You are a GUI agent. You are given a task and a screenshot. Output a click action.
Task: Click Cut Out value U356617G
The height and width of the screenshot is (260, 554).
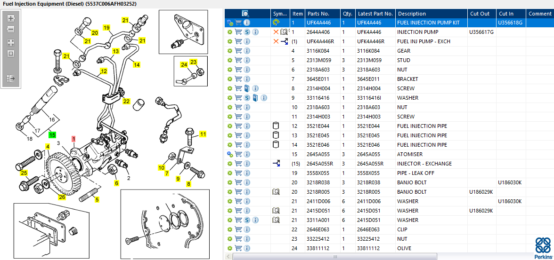(481, 32)
